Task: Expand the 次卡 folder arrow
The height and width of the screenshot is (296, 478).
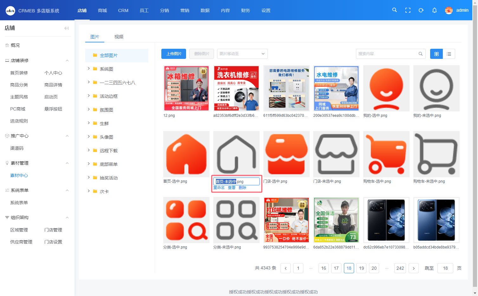Action: pyautogui.click(x=88, y=191)
